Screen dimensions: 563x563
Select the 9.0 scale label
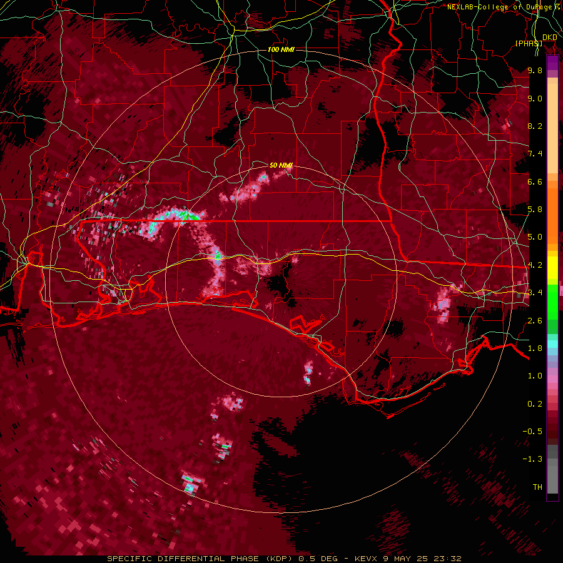click(x=535, y=98)
